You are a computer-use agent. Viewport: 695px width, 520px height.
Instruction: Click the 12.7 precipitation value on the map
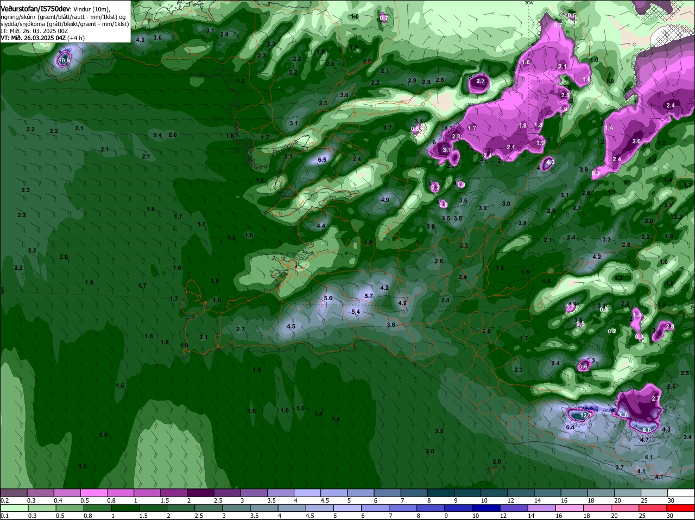pos(585,415)
